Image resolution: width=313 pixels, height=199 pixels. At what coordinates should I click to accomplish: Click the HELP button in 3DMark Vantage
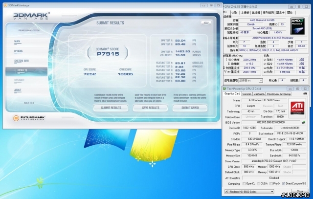coord(206,23)
